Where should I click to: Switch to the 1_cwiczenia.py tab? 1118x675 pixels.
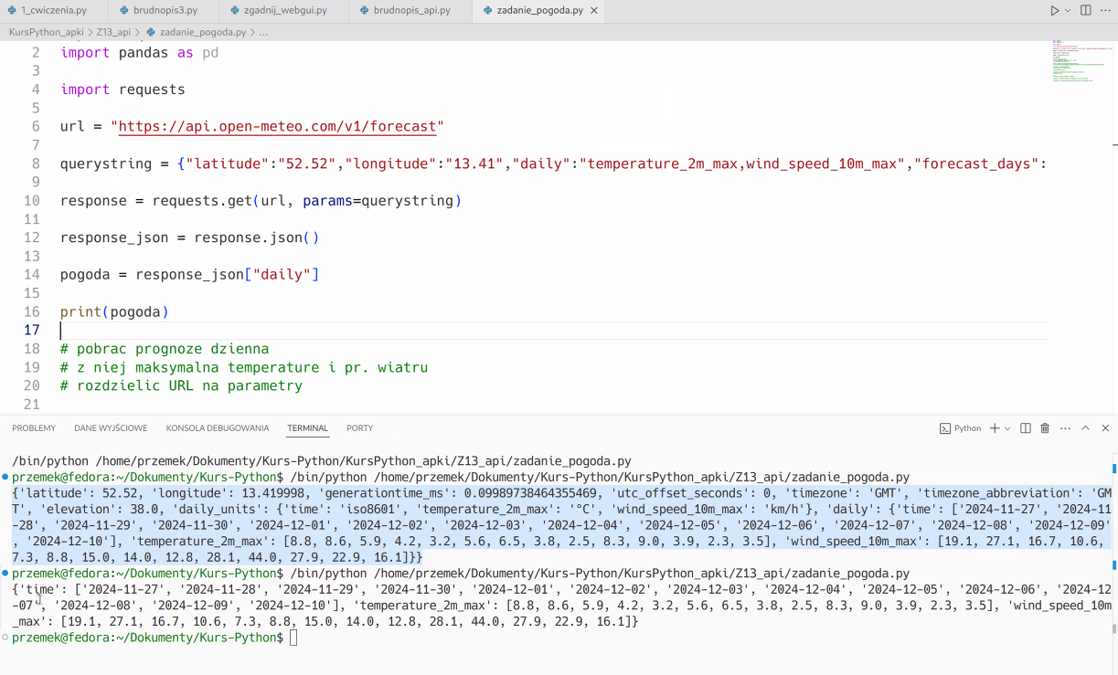pos(53,11)
